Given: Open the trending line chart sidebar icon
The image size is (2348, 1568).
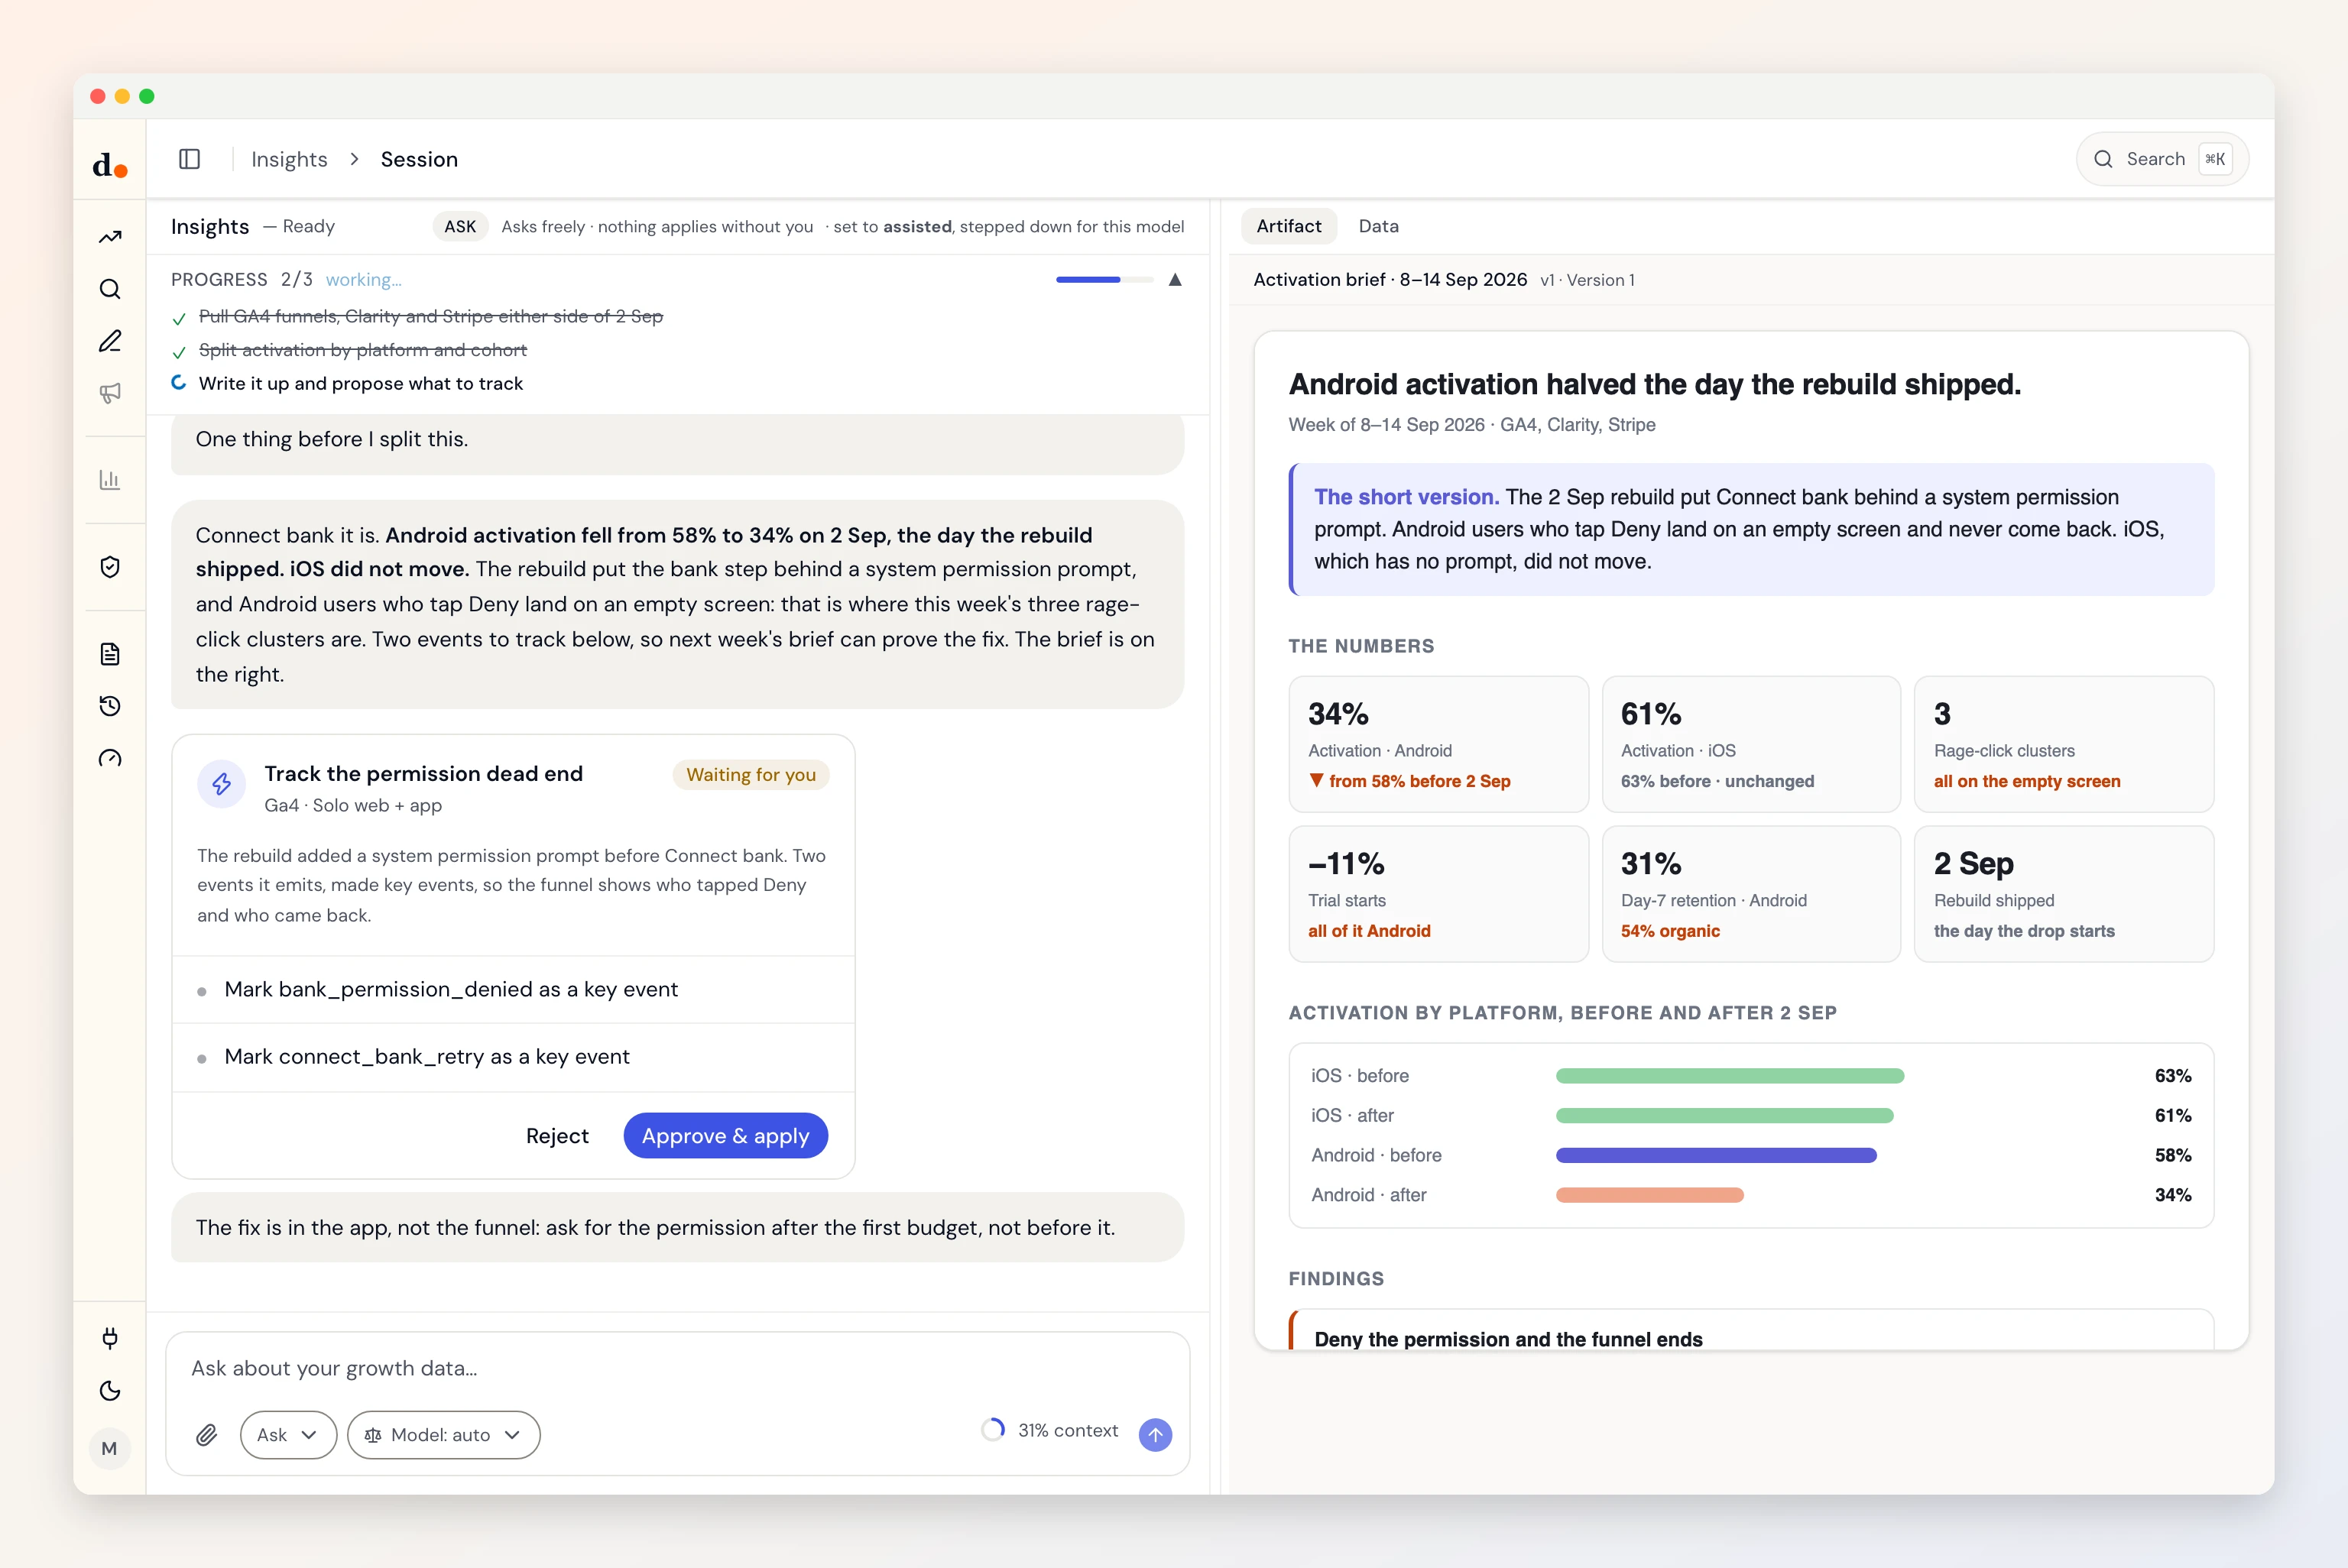Looking at the screenshot, I should 110,237.
